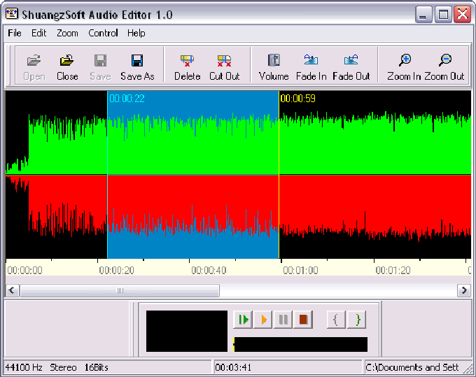This screenshot has width=476, height=377.
Task: Click the application icon in title bar
Action: pyautogui.click(x=11, y=14)
